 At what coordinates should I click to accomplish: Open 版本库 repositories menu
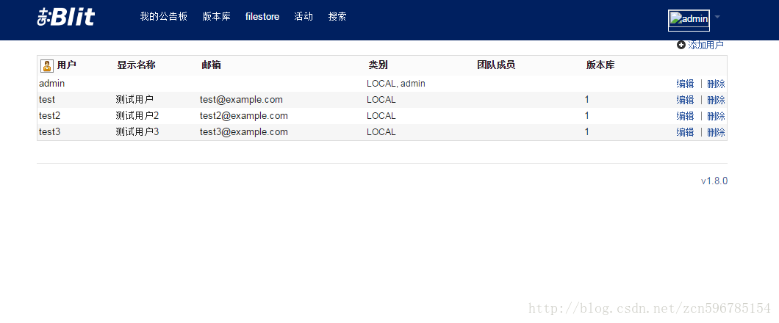click(217, 16)
